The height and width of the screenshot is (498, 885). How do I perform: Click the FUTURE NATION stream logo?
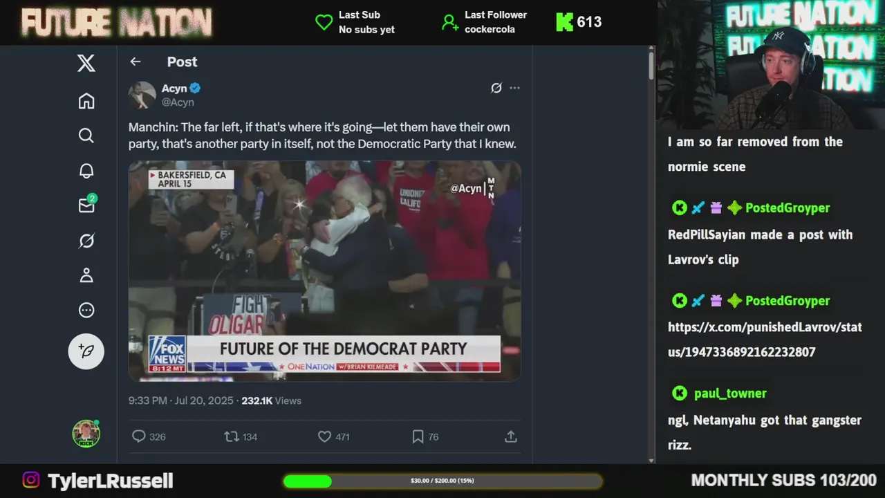click(116, 23)
